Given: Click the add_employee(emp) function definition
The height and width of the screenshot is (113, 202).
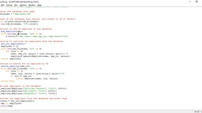Looking at the screenshot, I should [12, 31].
